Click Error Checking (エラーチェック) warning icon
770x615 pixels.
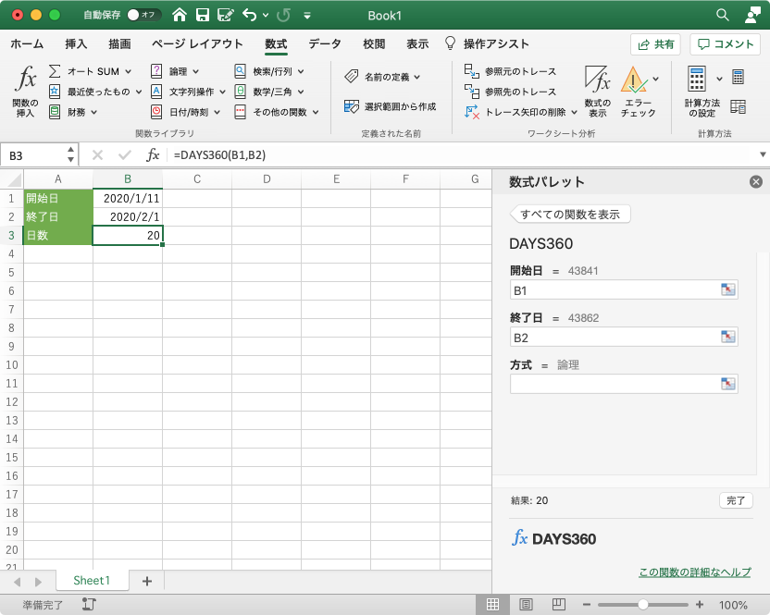point(633,80)
